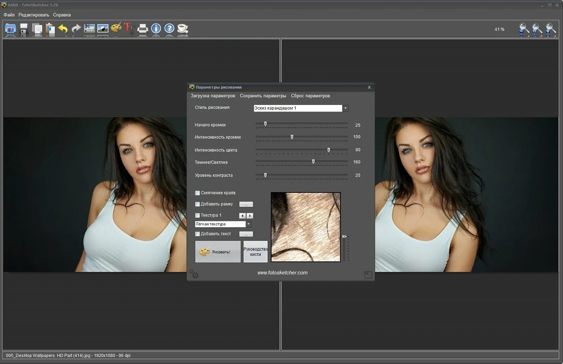563x364 pixels.
Task: Enable the Смягчение краёв checkbox
Action: 197,193
